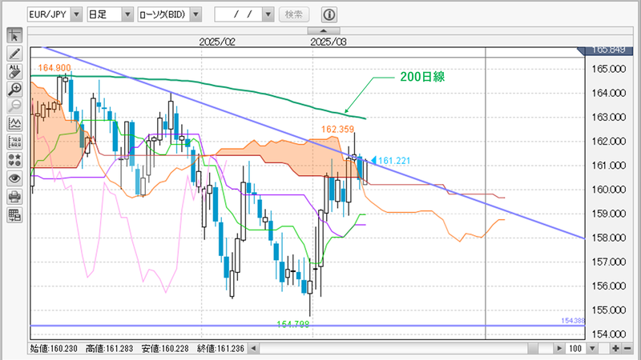This screenshot has width=641, height=360.
Task: Toggle the eye visibility icon
Action: point(14,178)
